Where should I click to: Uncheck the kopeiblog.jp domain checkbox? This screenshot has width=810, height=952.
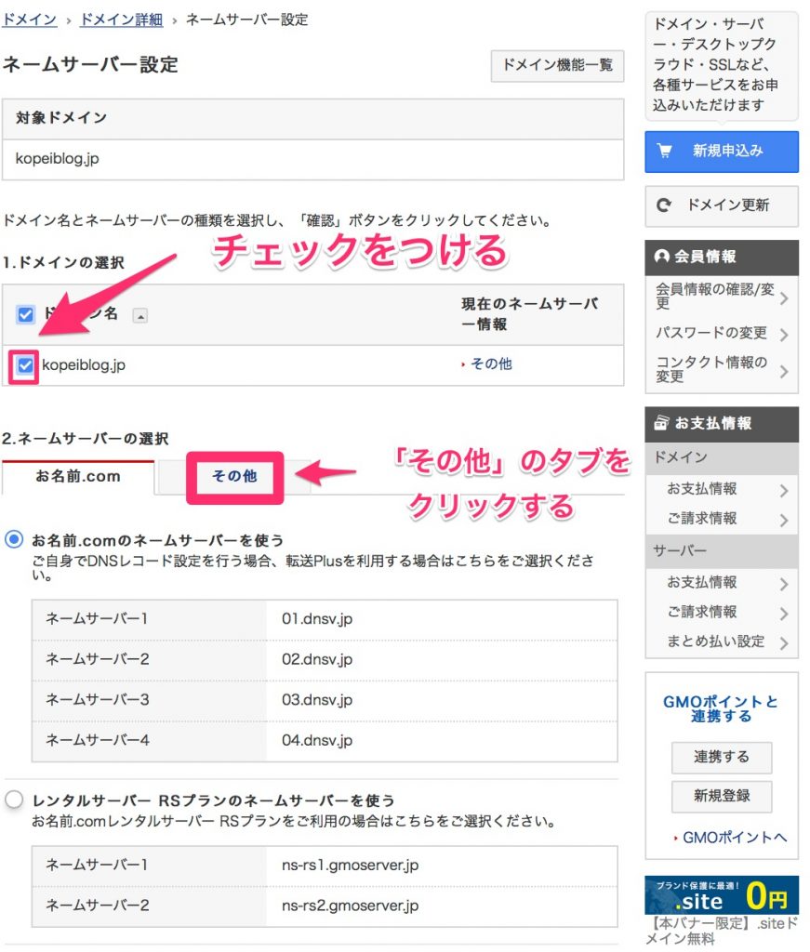click(x=25, y=365)
